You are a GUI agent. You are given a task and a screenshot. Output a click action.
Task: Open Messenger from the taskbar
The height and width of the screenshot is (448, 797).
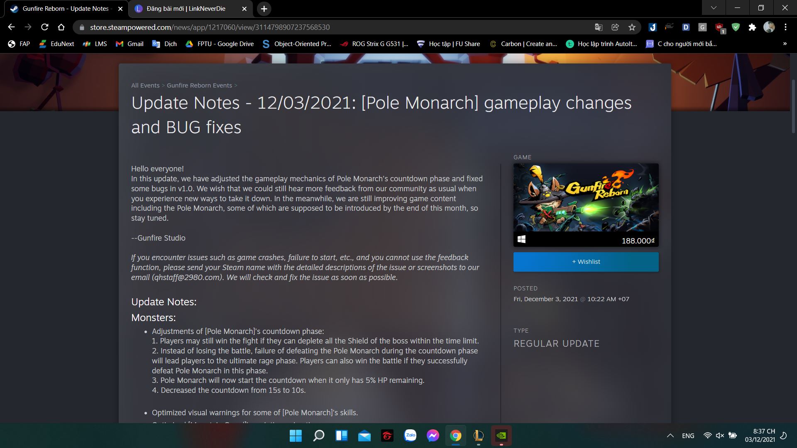pos(433,436)
